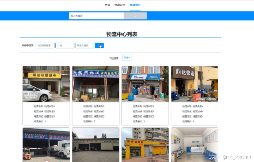Click the 物流中心列表 page heading

click(122, 34)
